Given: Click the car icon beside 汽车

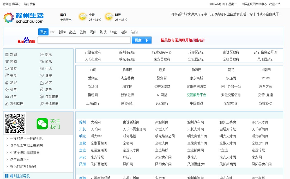Looking at the screenshot, I should click(x=7, y=96).
